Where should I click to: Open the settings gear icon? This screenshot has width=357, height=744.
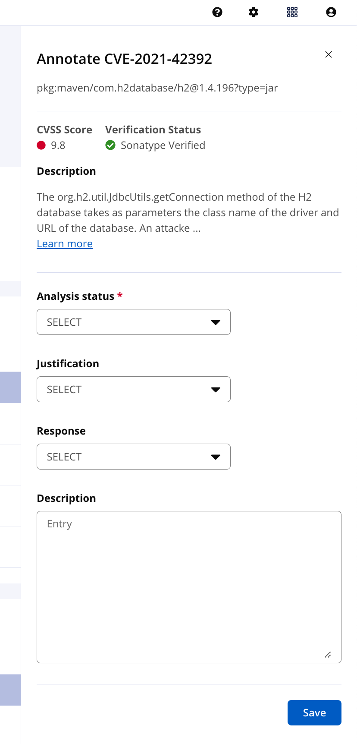pyautogui.click(x=254, y=12)
